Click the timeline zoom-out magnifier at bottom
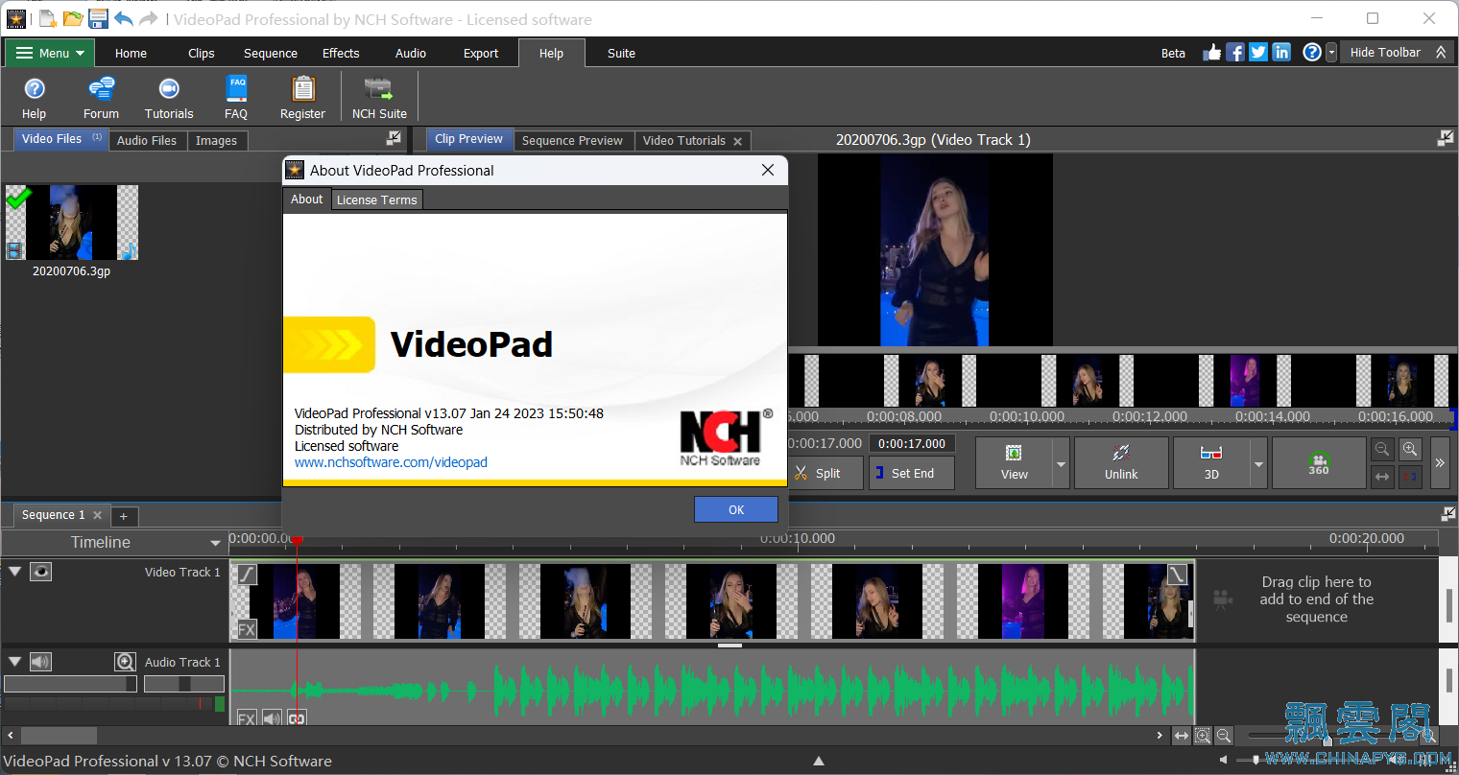This screenshot has height=775, width=1459. [x=1224, y=736]
